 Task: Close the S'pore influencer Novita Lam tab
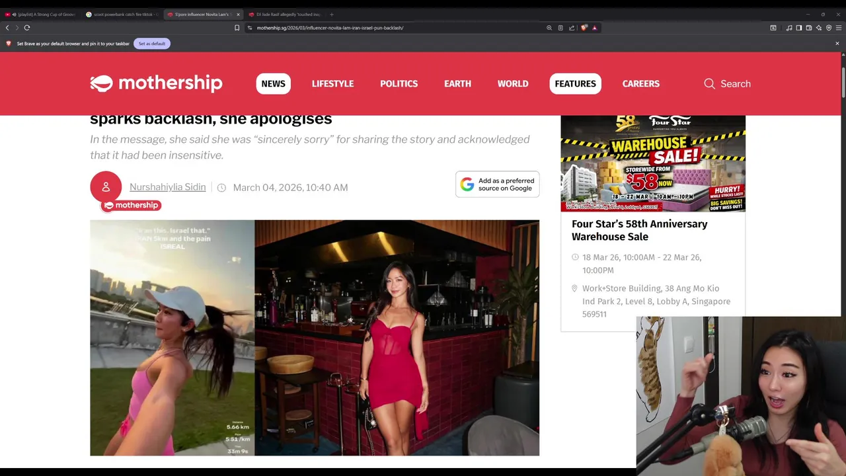[x=238, y=14]
